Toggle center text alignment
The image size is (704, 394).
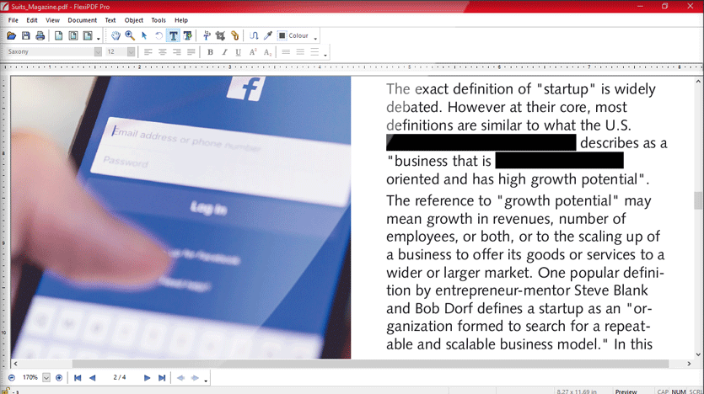click(x=162, y=52)
